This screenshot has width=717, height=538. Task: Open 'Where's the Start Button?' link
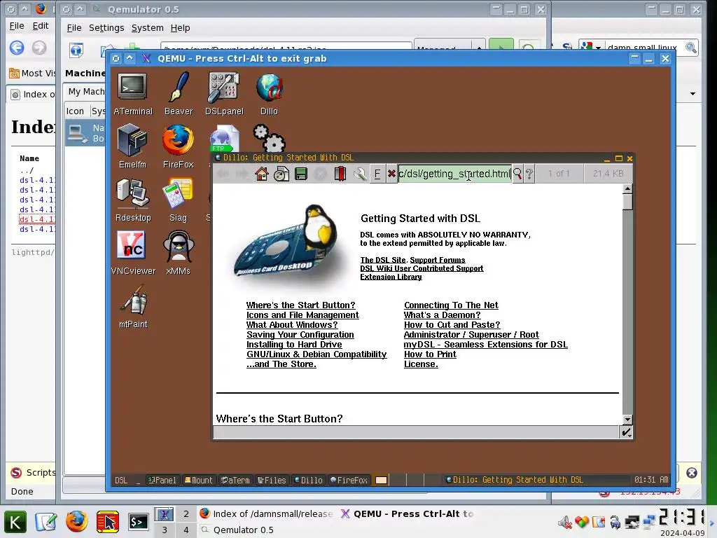coord(300,305)
